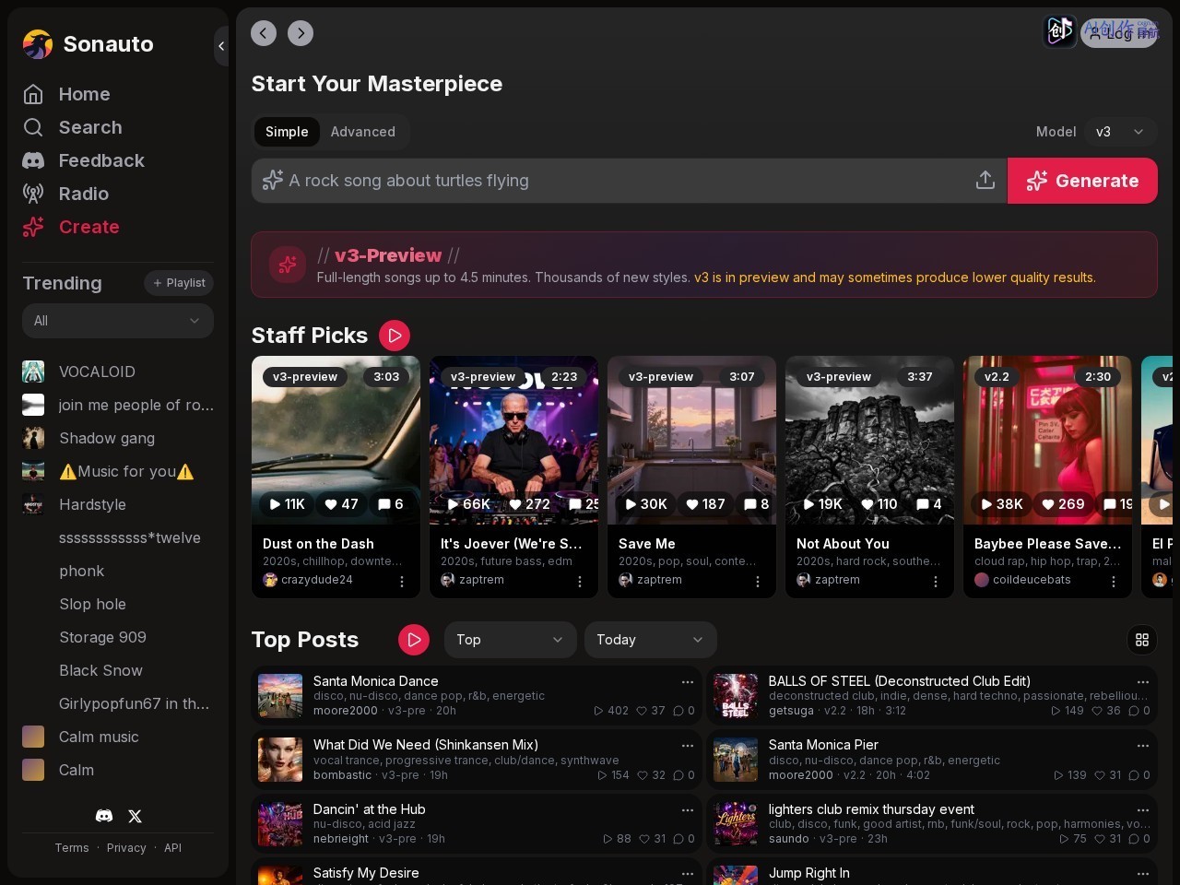Open the Model v3 dropdown

1120,132
